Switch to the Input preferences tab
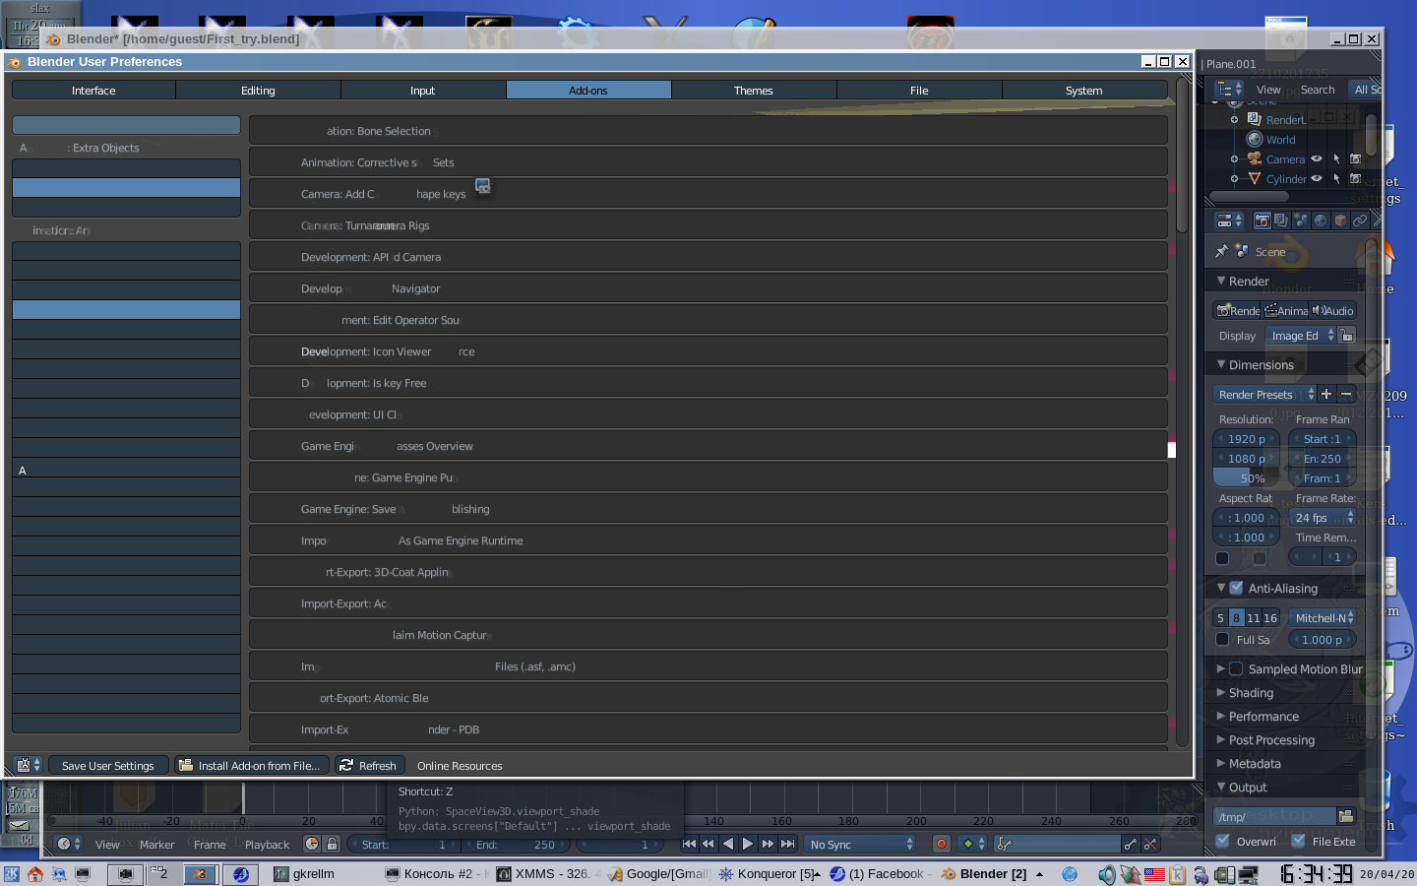The image size is (1417, 886). [x=423, y=90]
